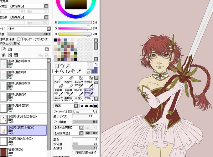Delete the layer with the trash can icon
The width and height of the screenshot is (213, 157).
tap(16, 55)
